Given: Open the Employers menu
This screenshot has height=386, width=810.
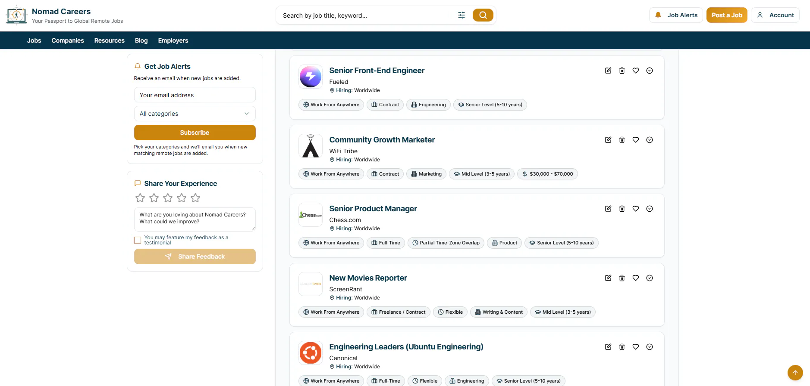Looking at the screenshot, I should (173, 40).
